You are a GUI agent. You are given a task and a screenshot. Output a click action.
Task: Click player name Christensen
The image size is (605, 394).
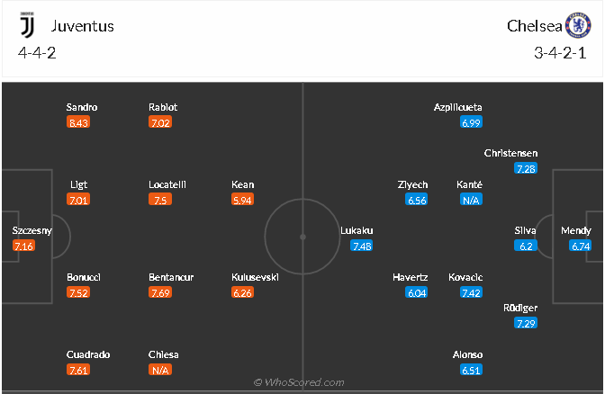click(x=510, y=153)
